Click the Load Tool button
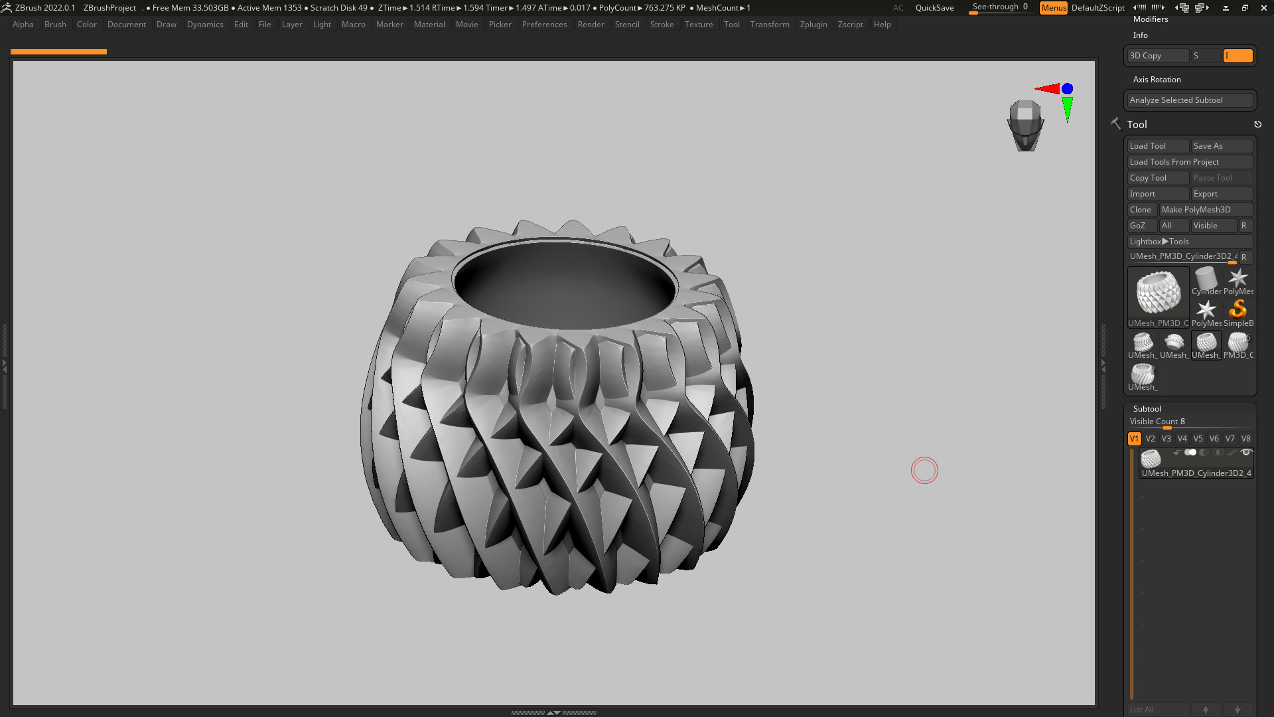 (1159, 146)
